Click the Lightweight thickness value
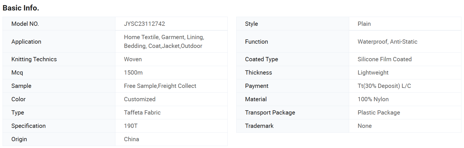 click(373, 73)
